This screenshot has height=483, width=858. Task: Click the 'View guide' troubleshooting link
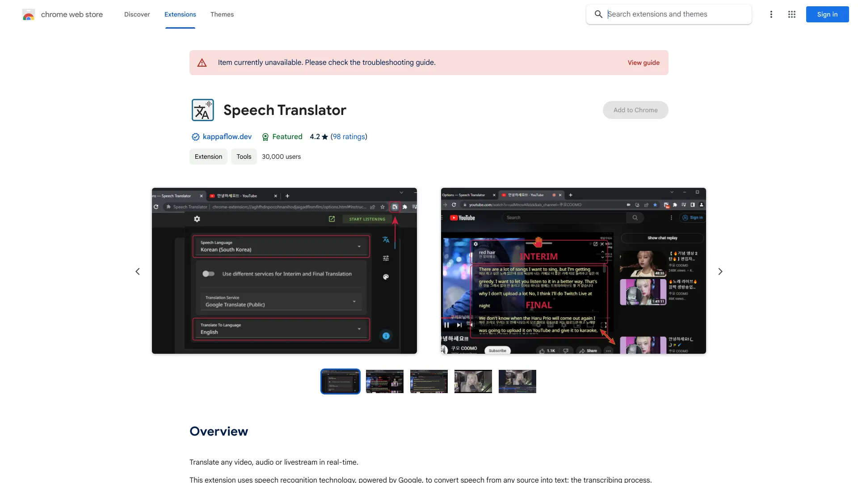643,63
